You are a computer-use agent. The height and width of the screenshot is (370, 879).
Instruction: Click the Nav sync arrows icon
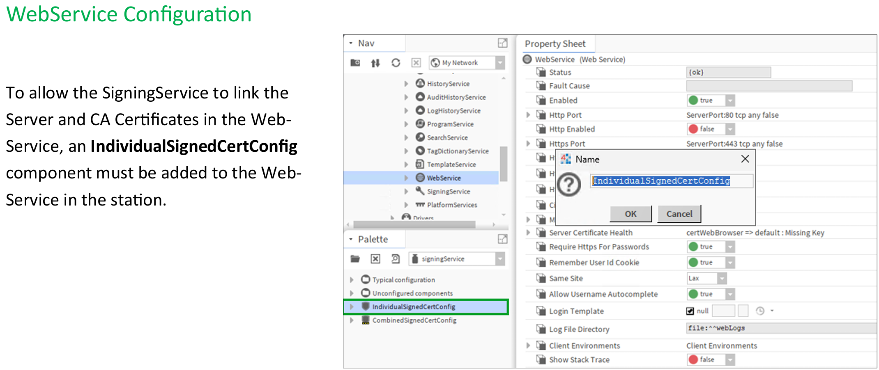coord(375,63)
